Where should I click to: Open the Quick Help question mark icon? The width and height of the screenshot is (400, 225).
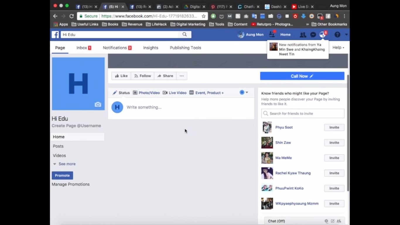coord(337,35)
